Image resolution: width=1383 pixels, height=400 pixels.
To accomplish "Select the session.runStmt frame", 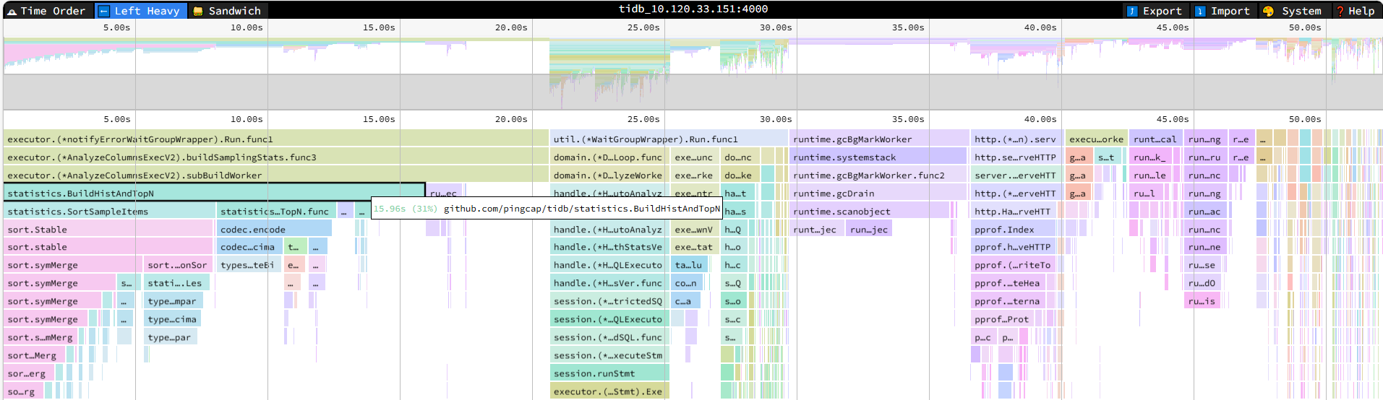I will point(609,373).
